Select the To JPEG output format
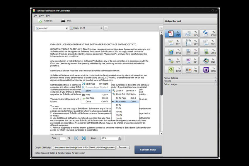Viewport: 249px width, 166px height. click(x=208, y=52)
